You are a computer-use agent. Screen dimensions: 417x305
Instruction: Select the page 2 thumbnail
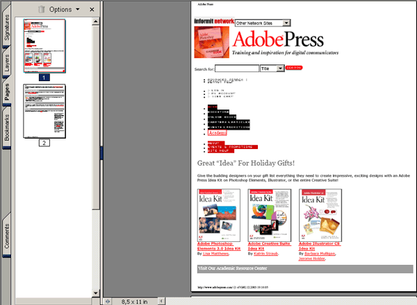tap(44, 111)
